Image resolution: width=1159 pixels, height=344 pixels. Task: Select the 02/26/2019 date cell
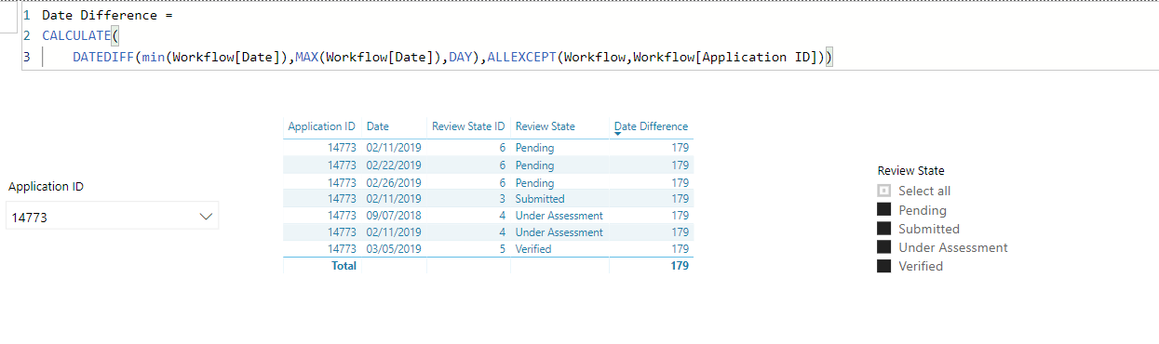394,182
